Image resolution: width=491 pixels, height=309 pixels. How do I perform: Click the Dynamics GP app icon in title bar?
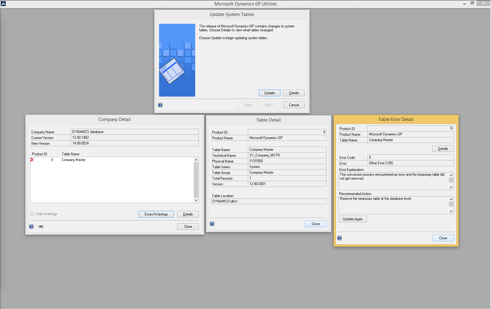coord(3,4)
